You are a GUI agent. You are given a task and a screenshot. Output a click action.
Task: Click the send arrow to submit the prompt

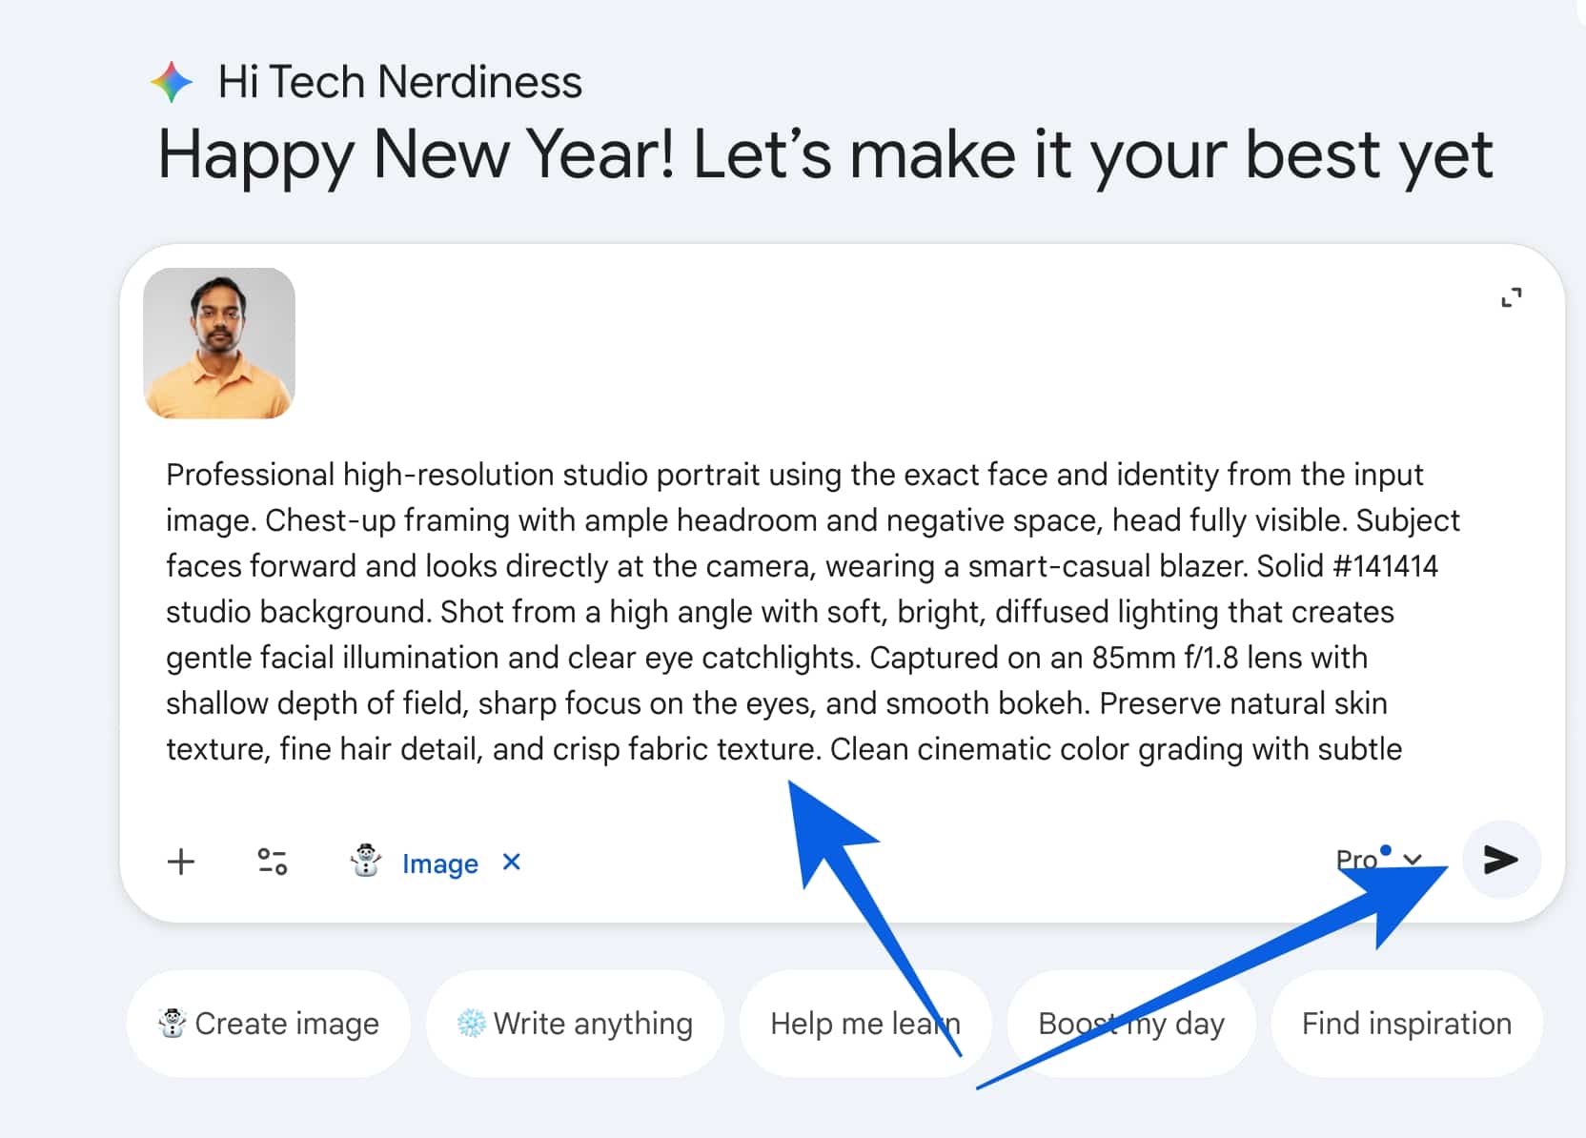click(x=1499, y=862)
